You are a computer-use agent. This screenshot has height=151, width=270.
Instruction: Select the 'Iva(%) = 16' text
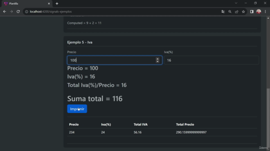click(x=81, y=76)
